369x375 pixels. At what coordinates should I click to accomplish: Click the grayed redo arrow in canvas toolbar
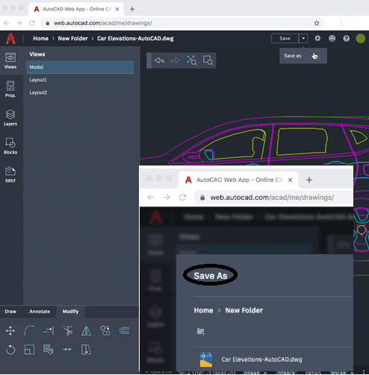click(175, 60)
